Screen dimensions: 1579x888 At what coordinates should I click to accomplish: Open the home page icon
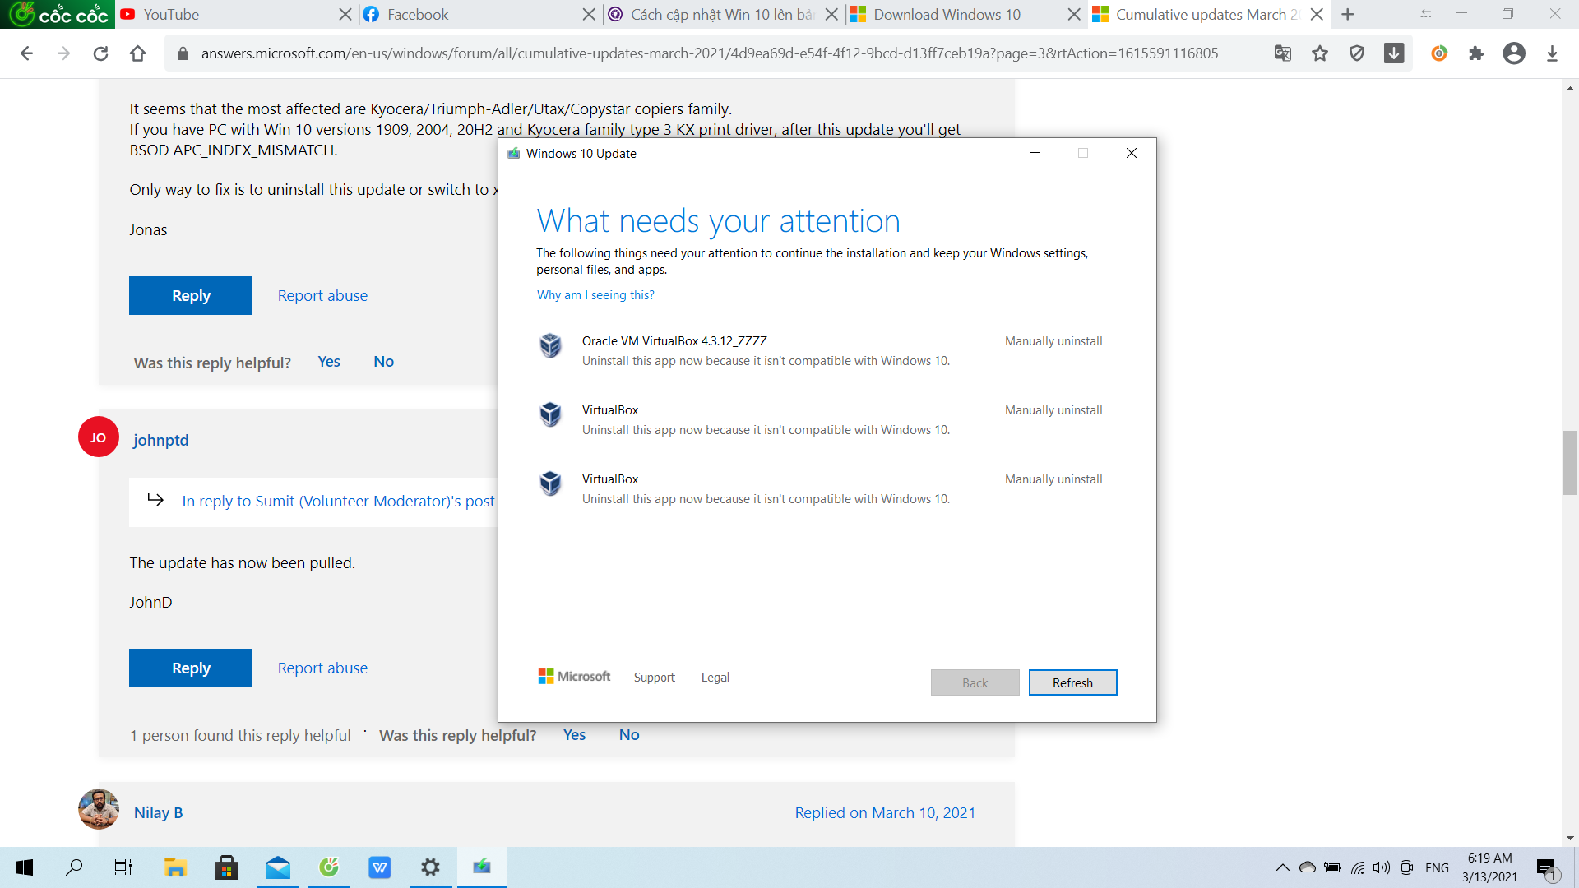tap(137, 53)
